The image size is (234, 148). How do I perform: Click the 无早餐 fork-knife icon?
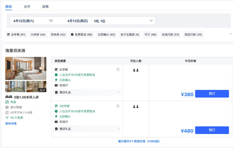click(56, 70)
